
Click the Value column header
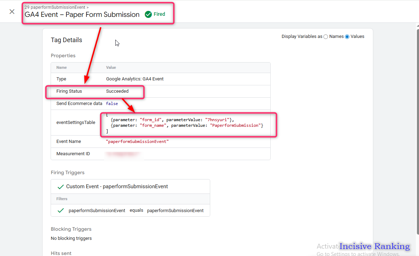pyautogui.click(x=111, y=67)
